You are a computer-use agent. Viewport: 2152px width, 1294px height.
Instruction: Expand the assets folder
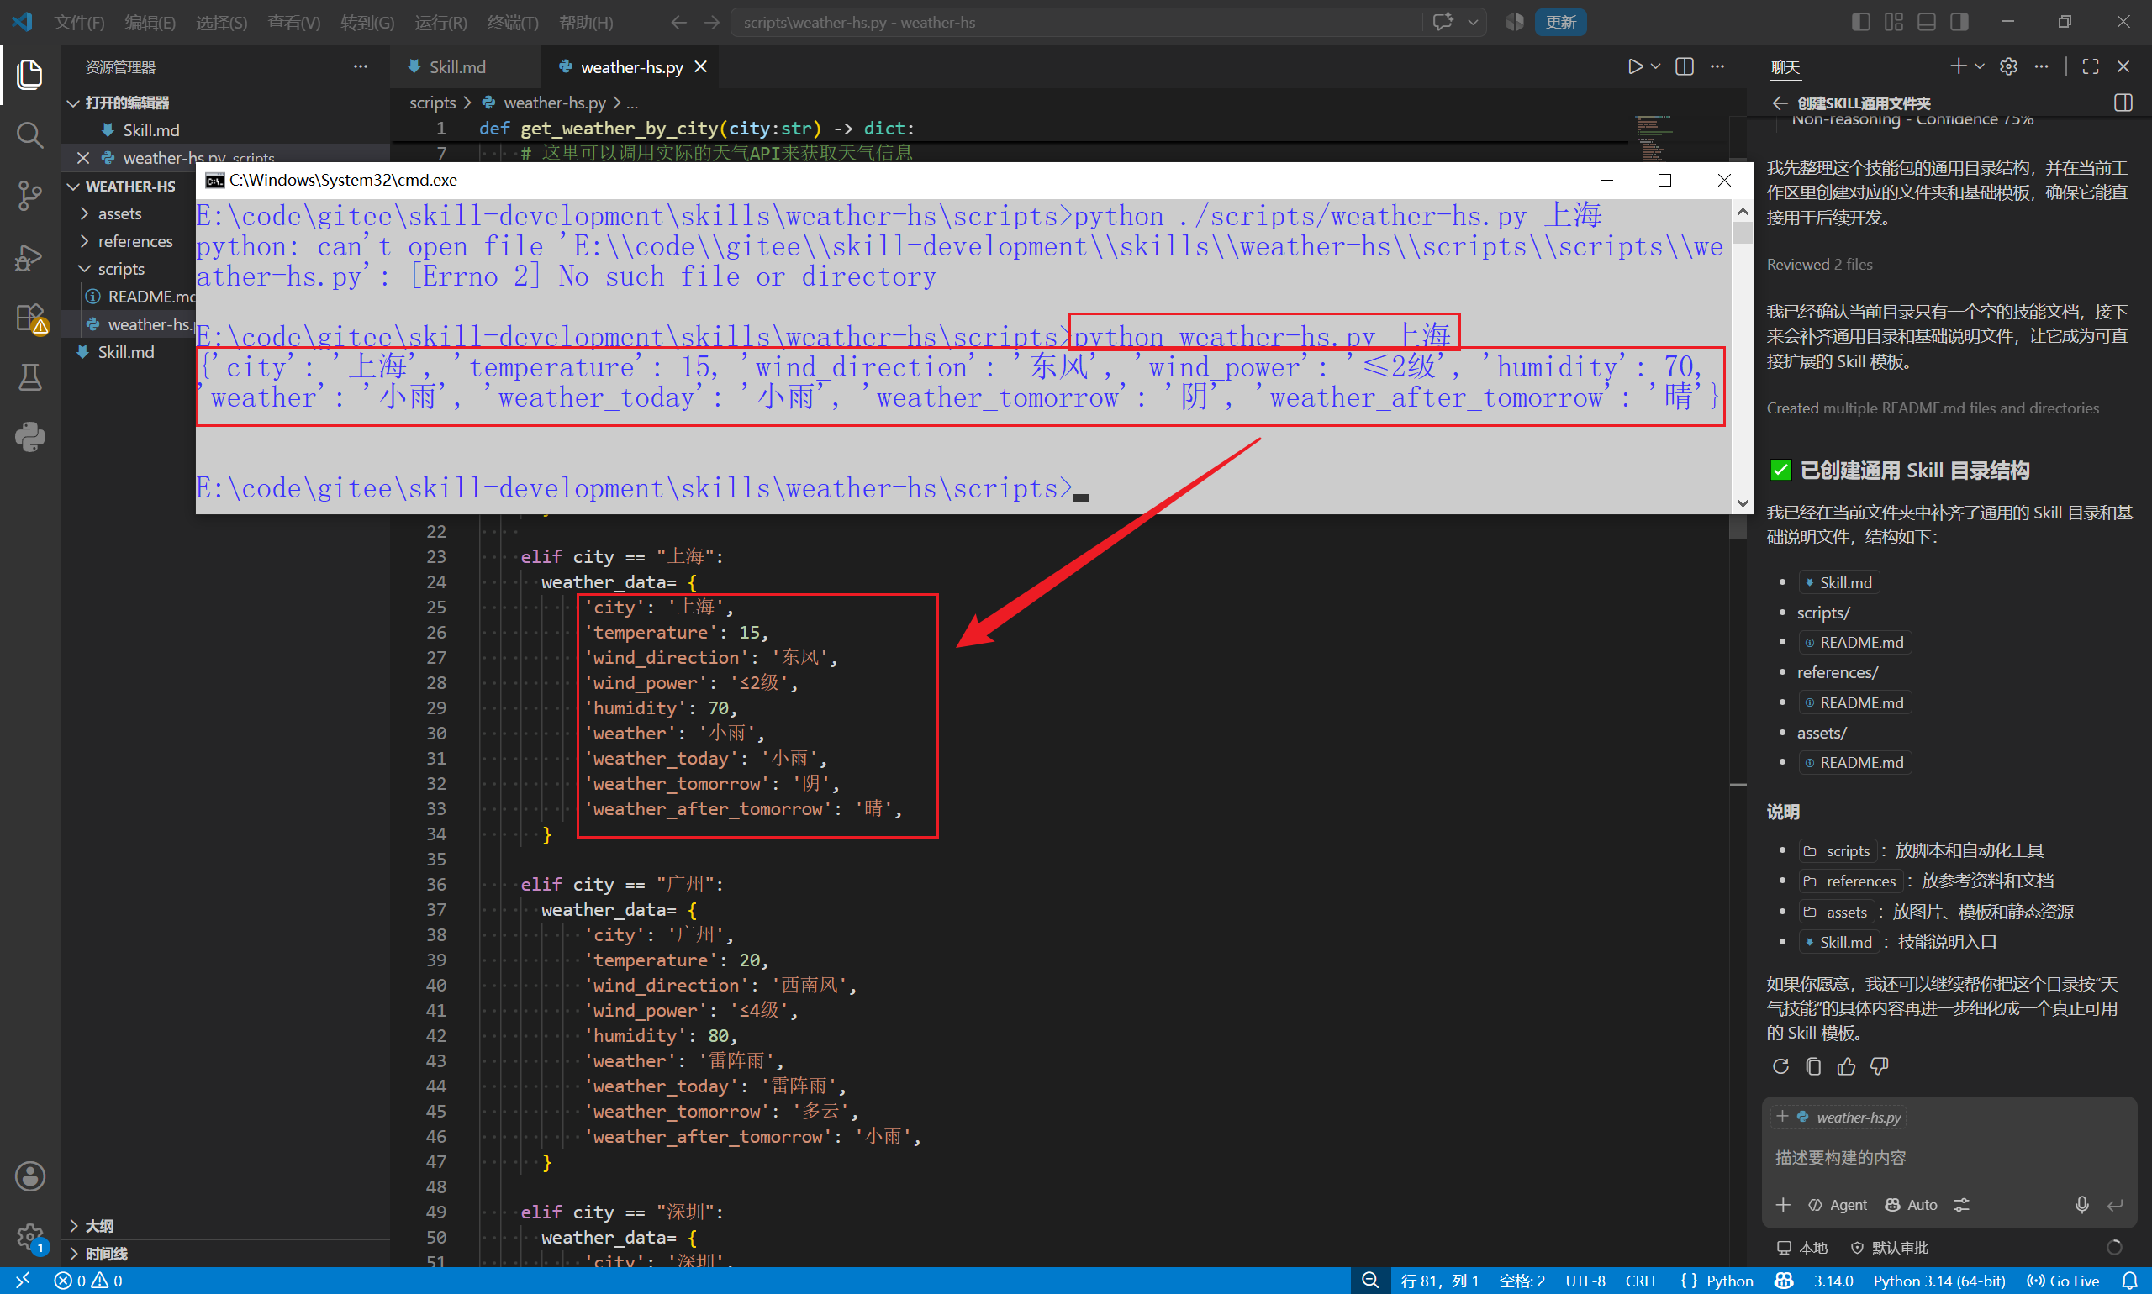85,213
